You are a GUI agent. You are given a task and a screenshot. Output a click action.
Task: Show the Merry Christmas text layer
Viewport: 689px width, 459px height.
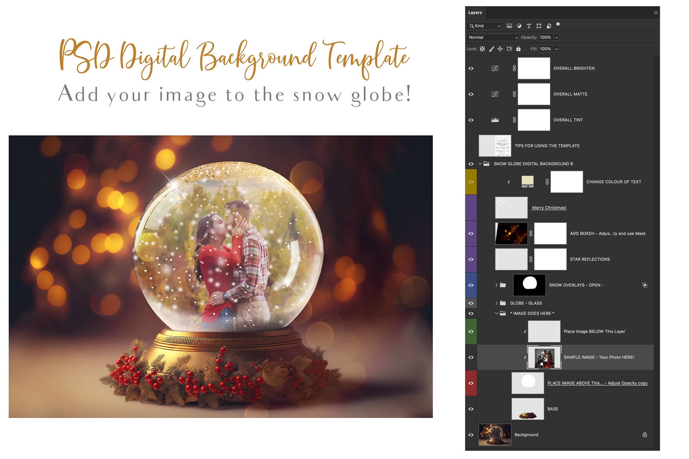pos(471,208)
